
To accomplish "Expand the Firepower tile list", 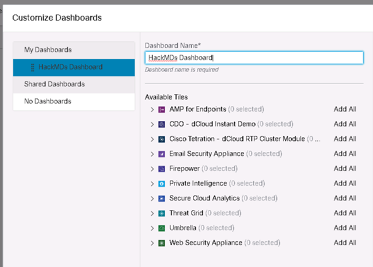I will pos(152,169).
